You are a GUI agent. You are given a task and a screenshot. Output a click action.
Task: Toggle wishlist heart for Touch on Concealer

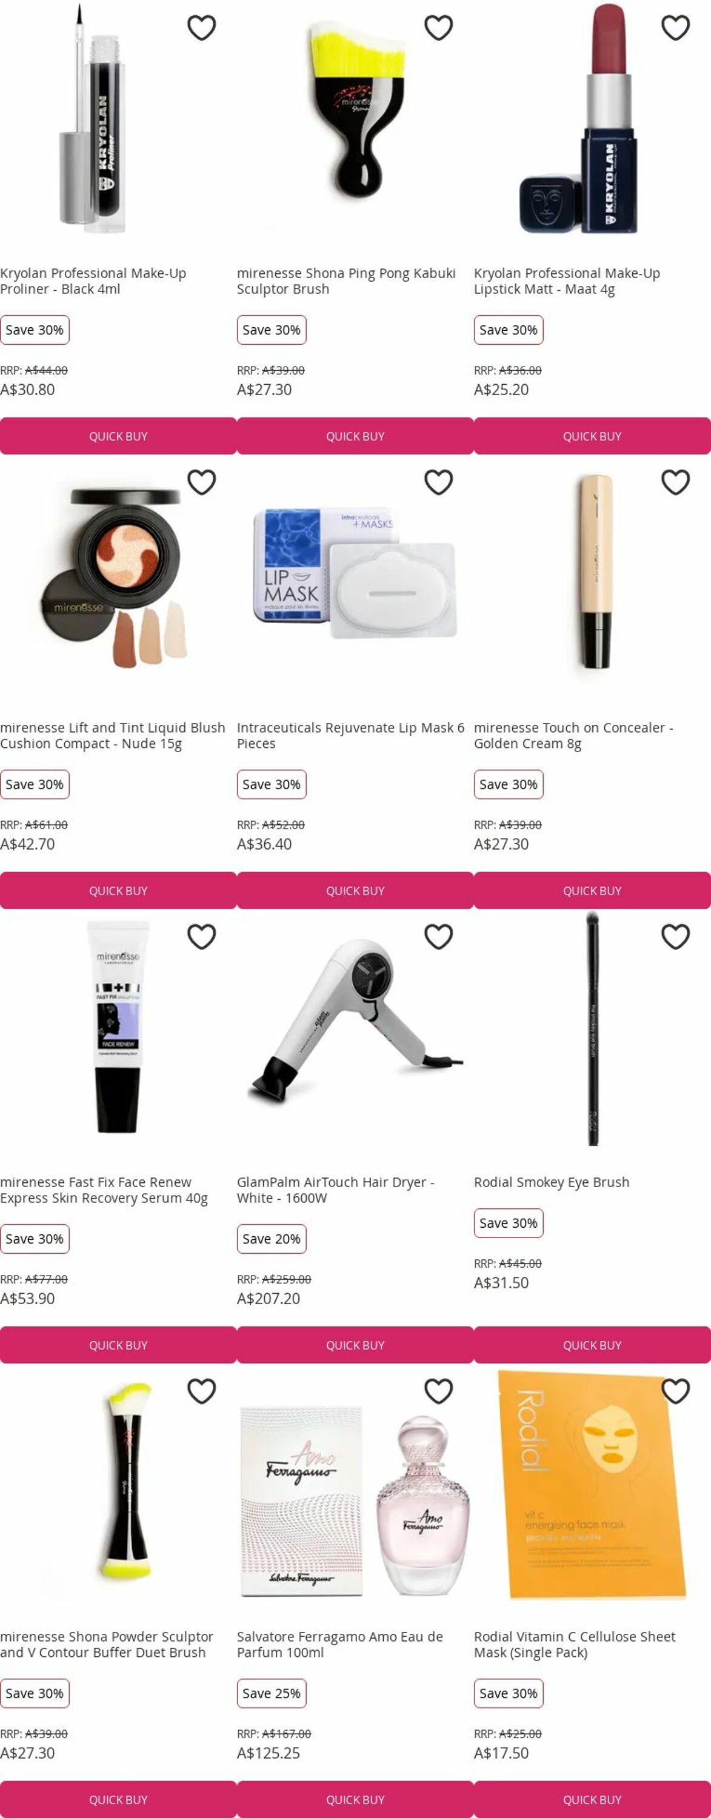coord(676,482)
